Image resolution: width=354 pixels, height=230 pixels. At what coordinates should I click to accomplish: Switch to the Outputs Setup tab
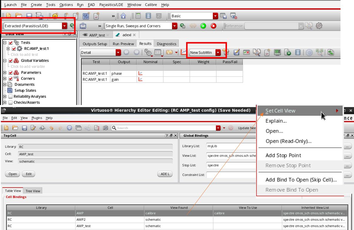(x=95, y=44)
